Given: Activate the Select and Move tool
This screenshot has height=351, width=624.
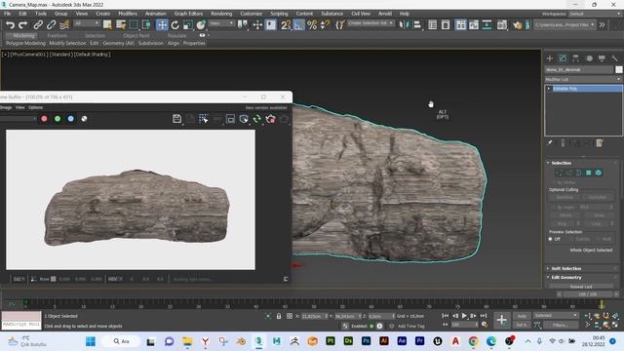Looking at the screenshot, I should 162,25.
